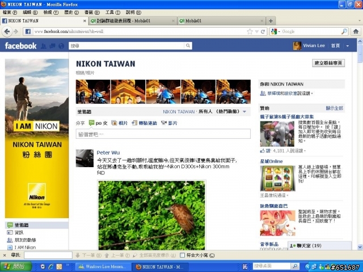This screenshot has width=363, height=272.
Task: Click the Facebook logo
Action: tap(20, 46)
